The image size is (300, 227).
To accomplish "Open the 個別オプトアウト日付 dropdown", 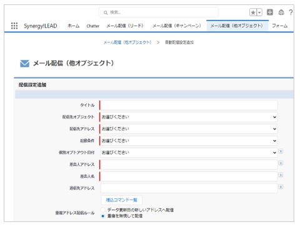I will click(x=189, y=153).
